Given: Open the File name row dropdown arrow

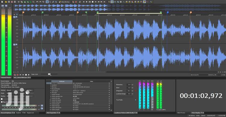Looking at the screenshot, I should 109,83.
